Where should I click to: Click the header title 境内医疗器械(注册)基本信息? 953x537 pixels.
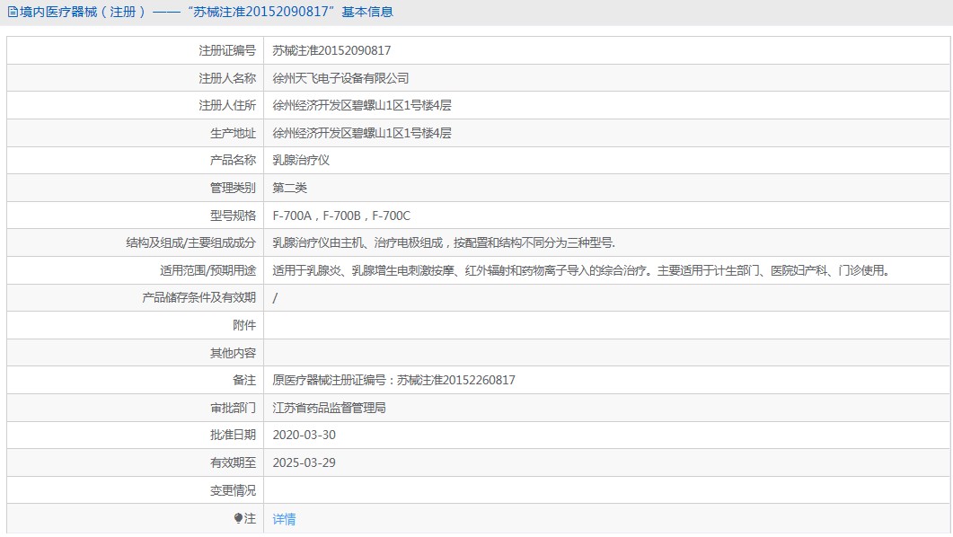(x=207, y=13)
